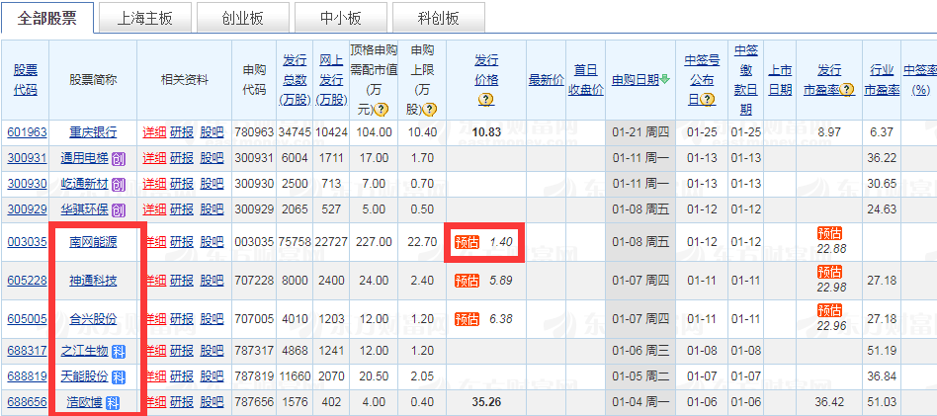Sort by 中签缴款日期 column header

click(x=746, y=80)
